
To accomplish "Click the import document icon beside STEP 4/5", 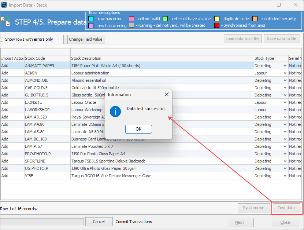I will click(x=5, y=21).
